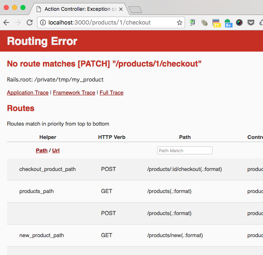Click the colorful circle extension icon
Viewport: 263px width, 255px height.
click(239, 22)
